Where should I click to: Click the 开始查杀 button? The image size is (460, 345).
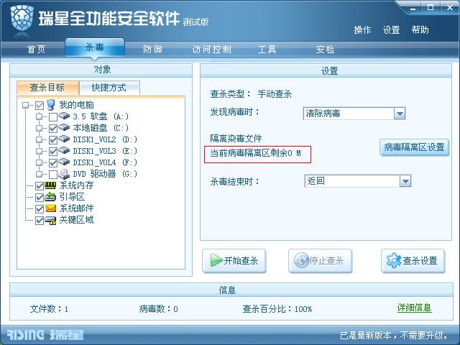point(234,260)
